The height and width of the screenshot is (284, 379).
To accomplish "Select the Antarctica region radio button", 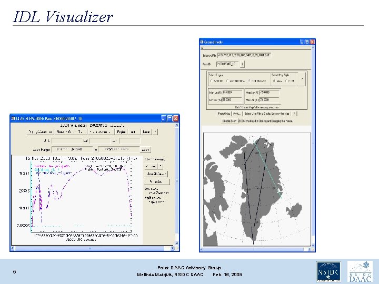I will click(227, 81).
